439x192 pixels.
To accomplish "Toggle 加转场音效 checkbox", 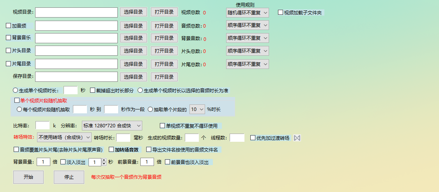I will (x=112, y=149).
